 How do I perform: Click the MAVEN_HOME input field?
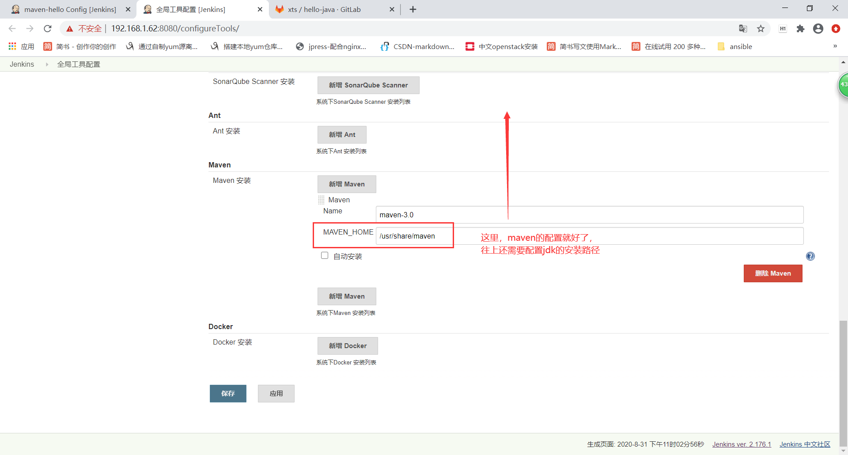(x=590, y=236)
